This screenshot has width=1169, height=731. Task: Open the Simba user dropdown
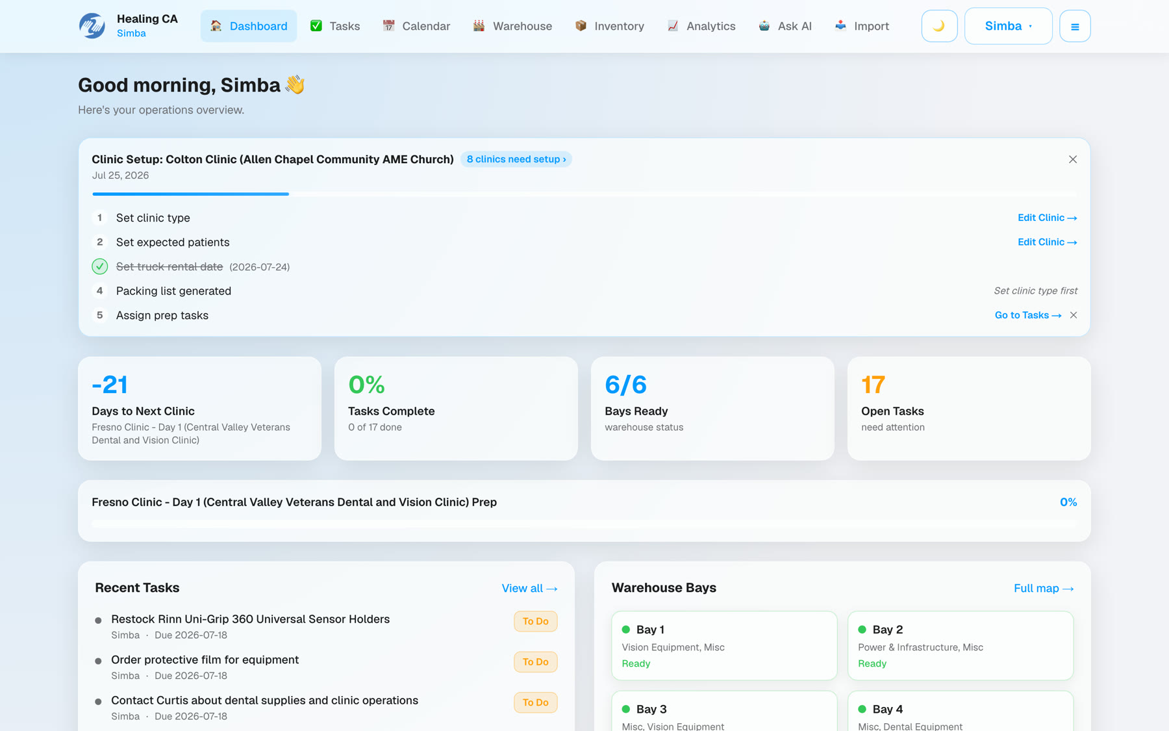[1008, 26]
